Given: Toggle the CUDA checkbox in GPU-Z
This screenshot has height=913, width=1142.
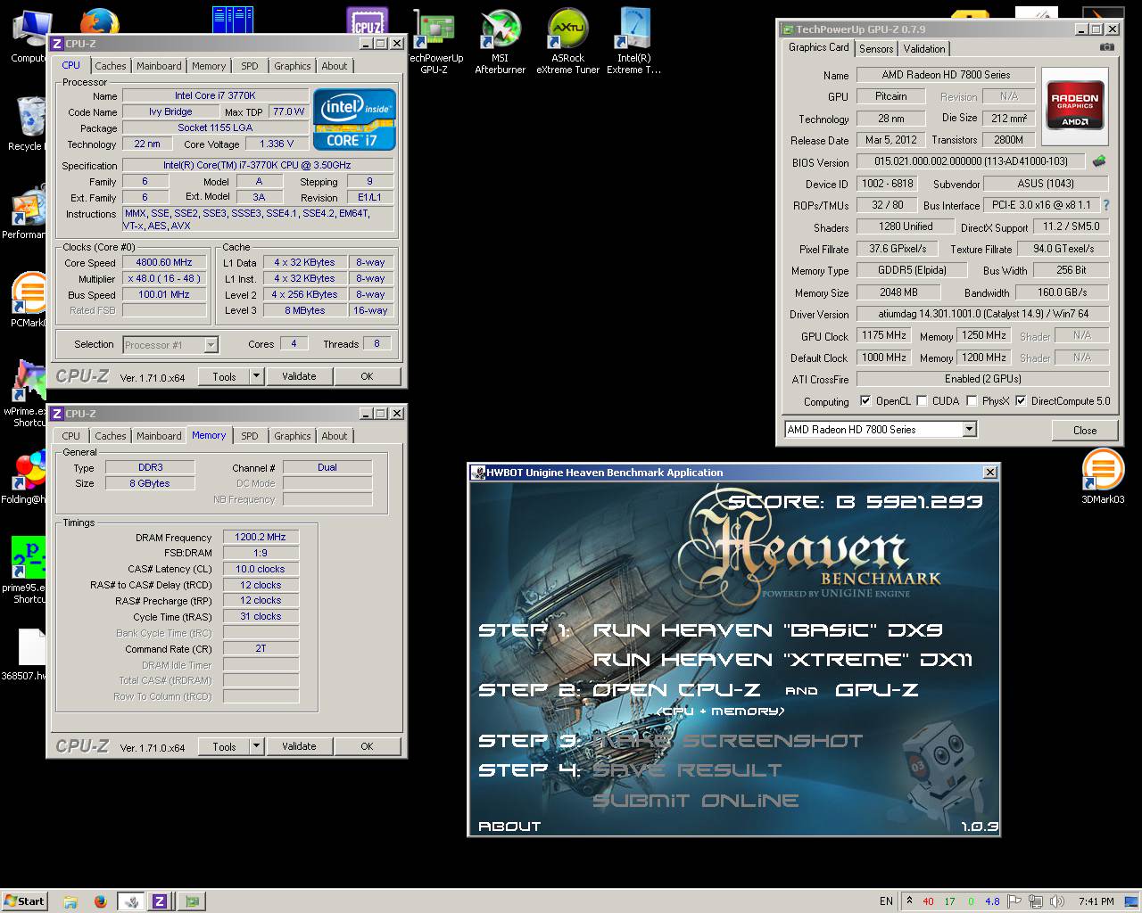Looking at the screenshot, I should [922, 401].
